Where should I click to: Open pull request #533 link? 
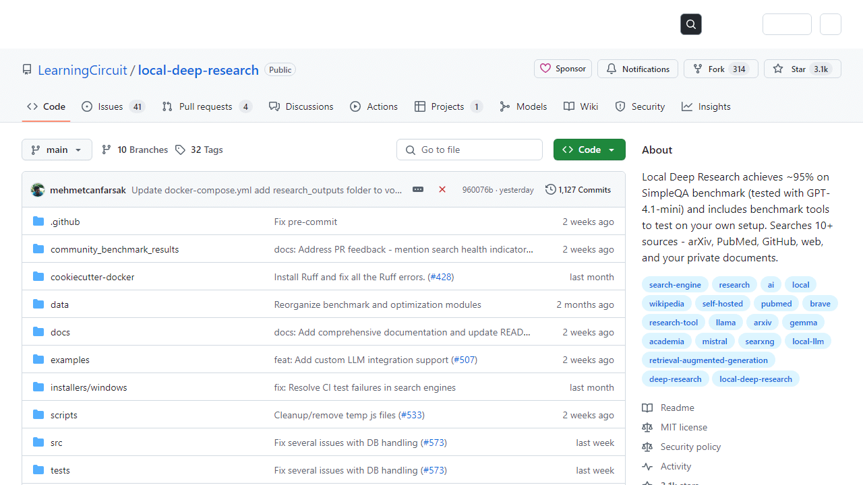point(412,415)
